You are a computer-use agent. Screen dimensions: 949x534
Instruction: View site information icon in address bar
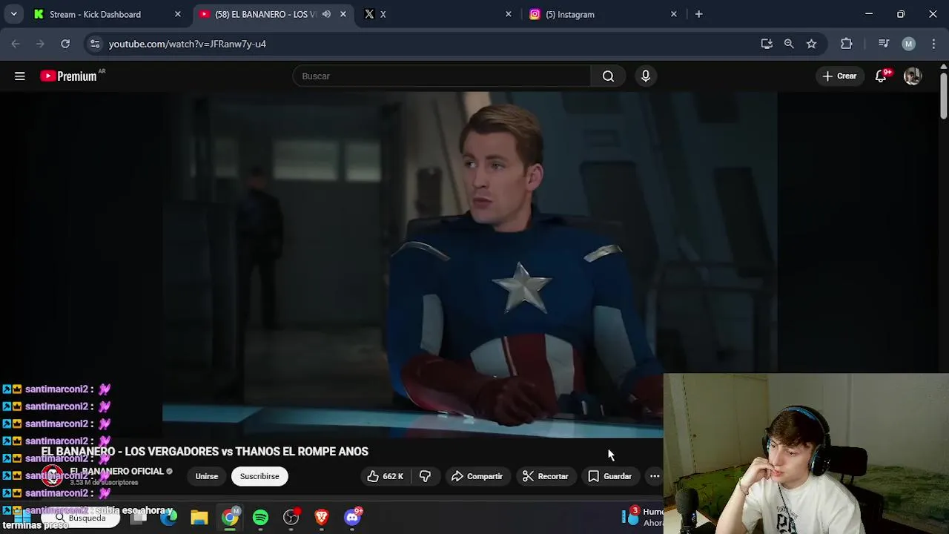pyautogui.click(x=95, y=44)
